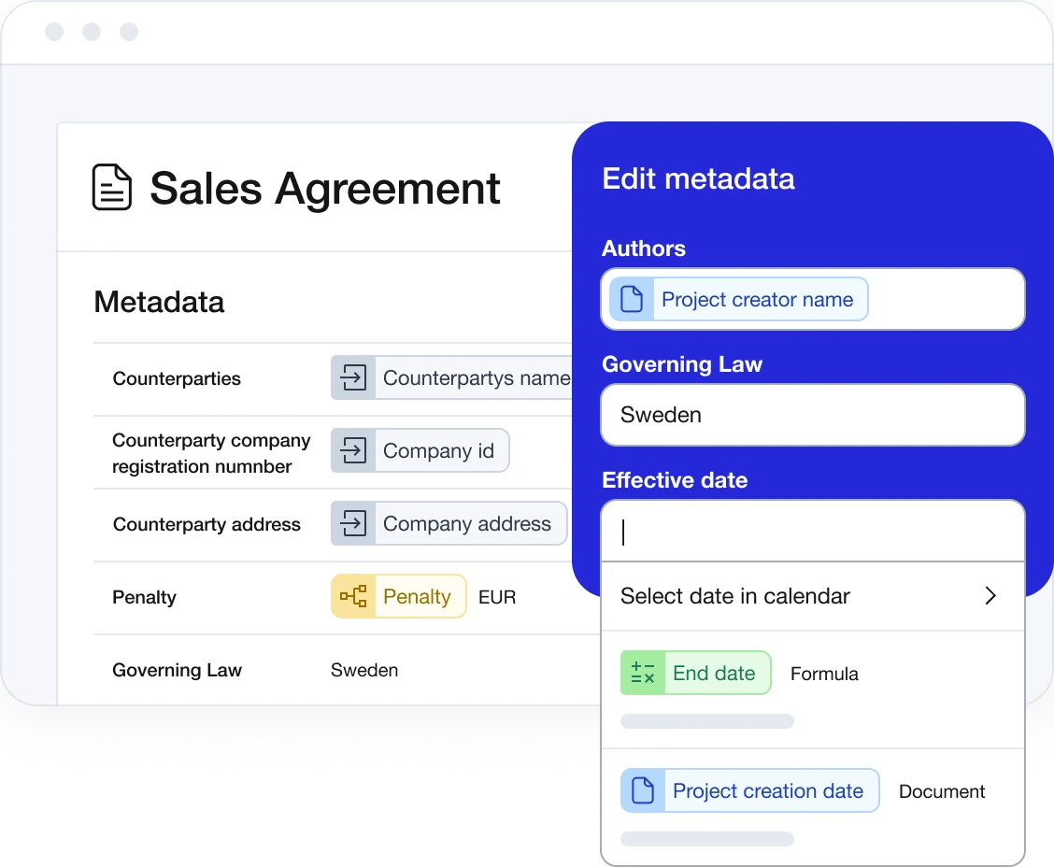1054x867 pixels.
Task: Click the progress bar under End date
Action: tap(707, 720)
